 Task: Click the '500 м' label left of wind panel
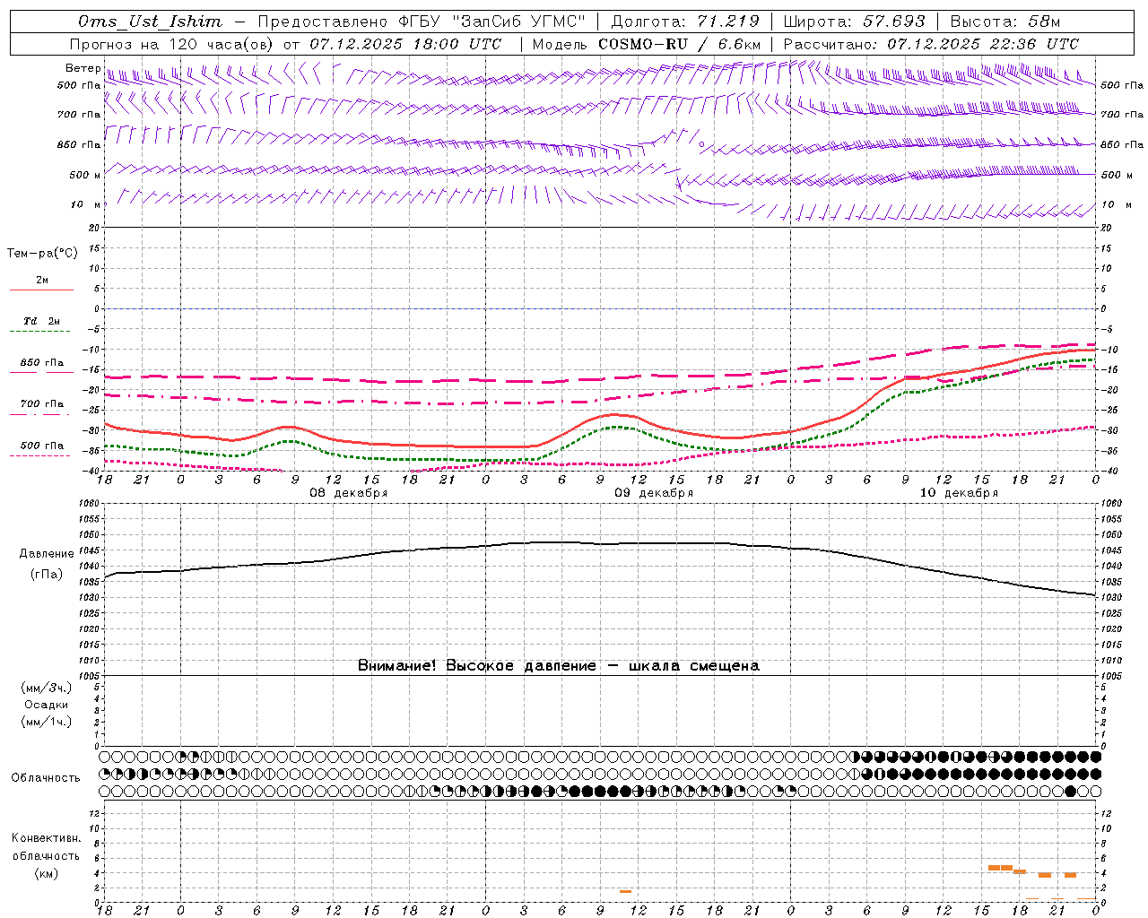85,175
